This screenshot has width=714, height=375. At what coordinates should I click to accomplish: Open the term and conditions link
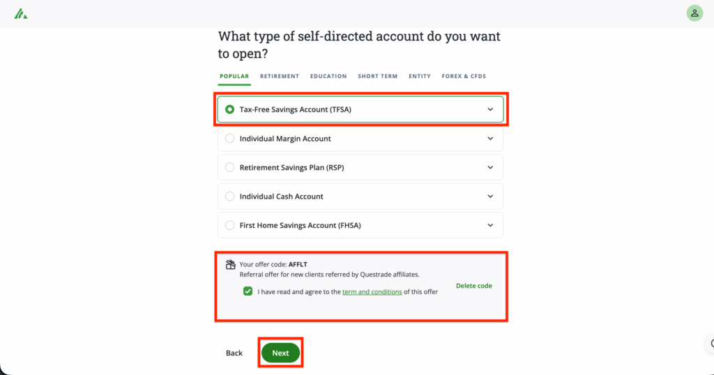[x=372, y=292]
